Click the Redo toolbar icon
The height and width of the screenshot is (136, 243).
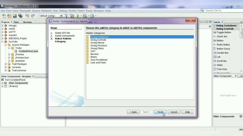(33, 16)
